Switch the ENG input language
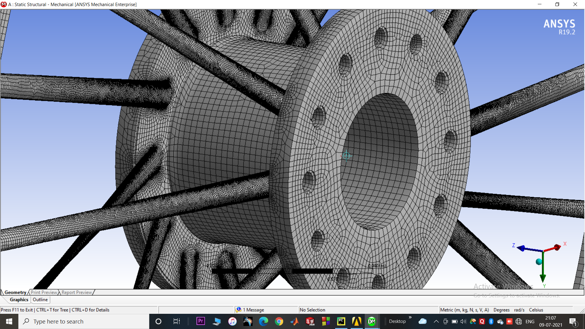 click(x=530, y=321)
